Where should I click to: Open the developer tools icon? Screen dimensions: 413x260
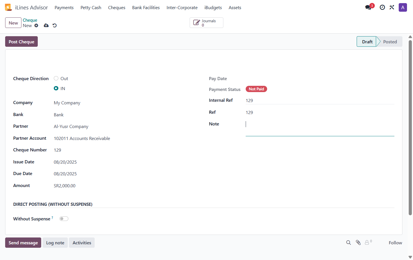click(392, 7)
